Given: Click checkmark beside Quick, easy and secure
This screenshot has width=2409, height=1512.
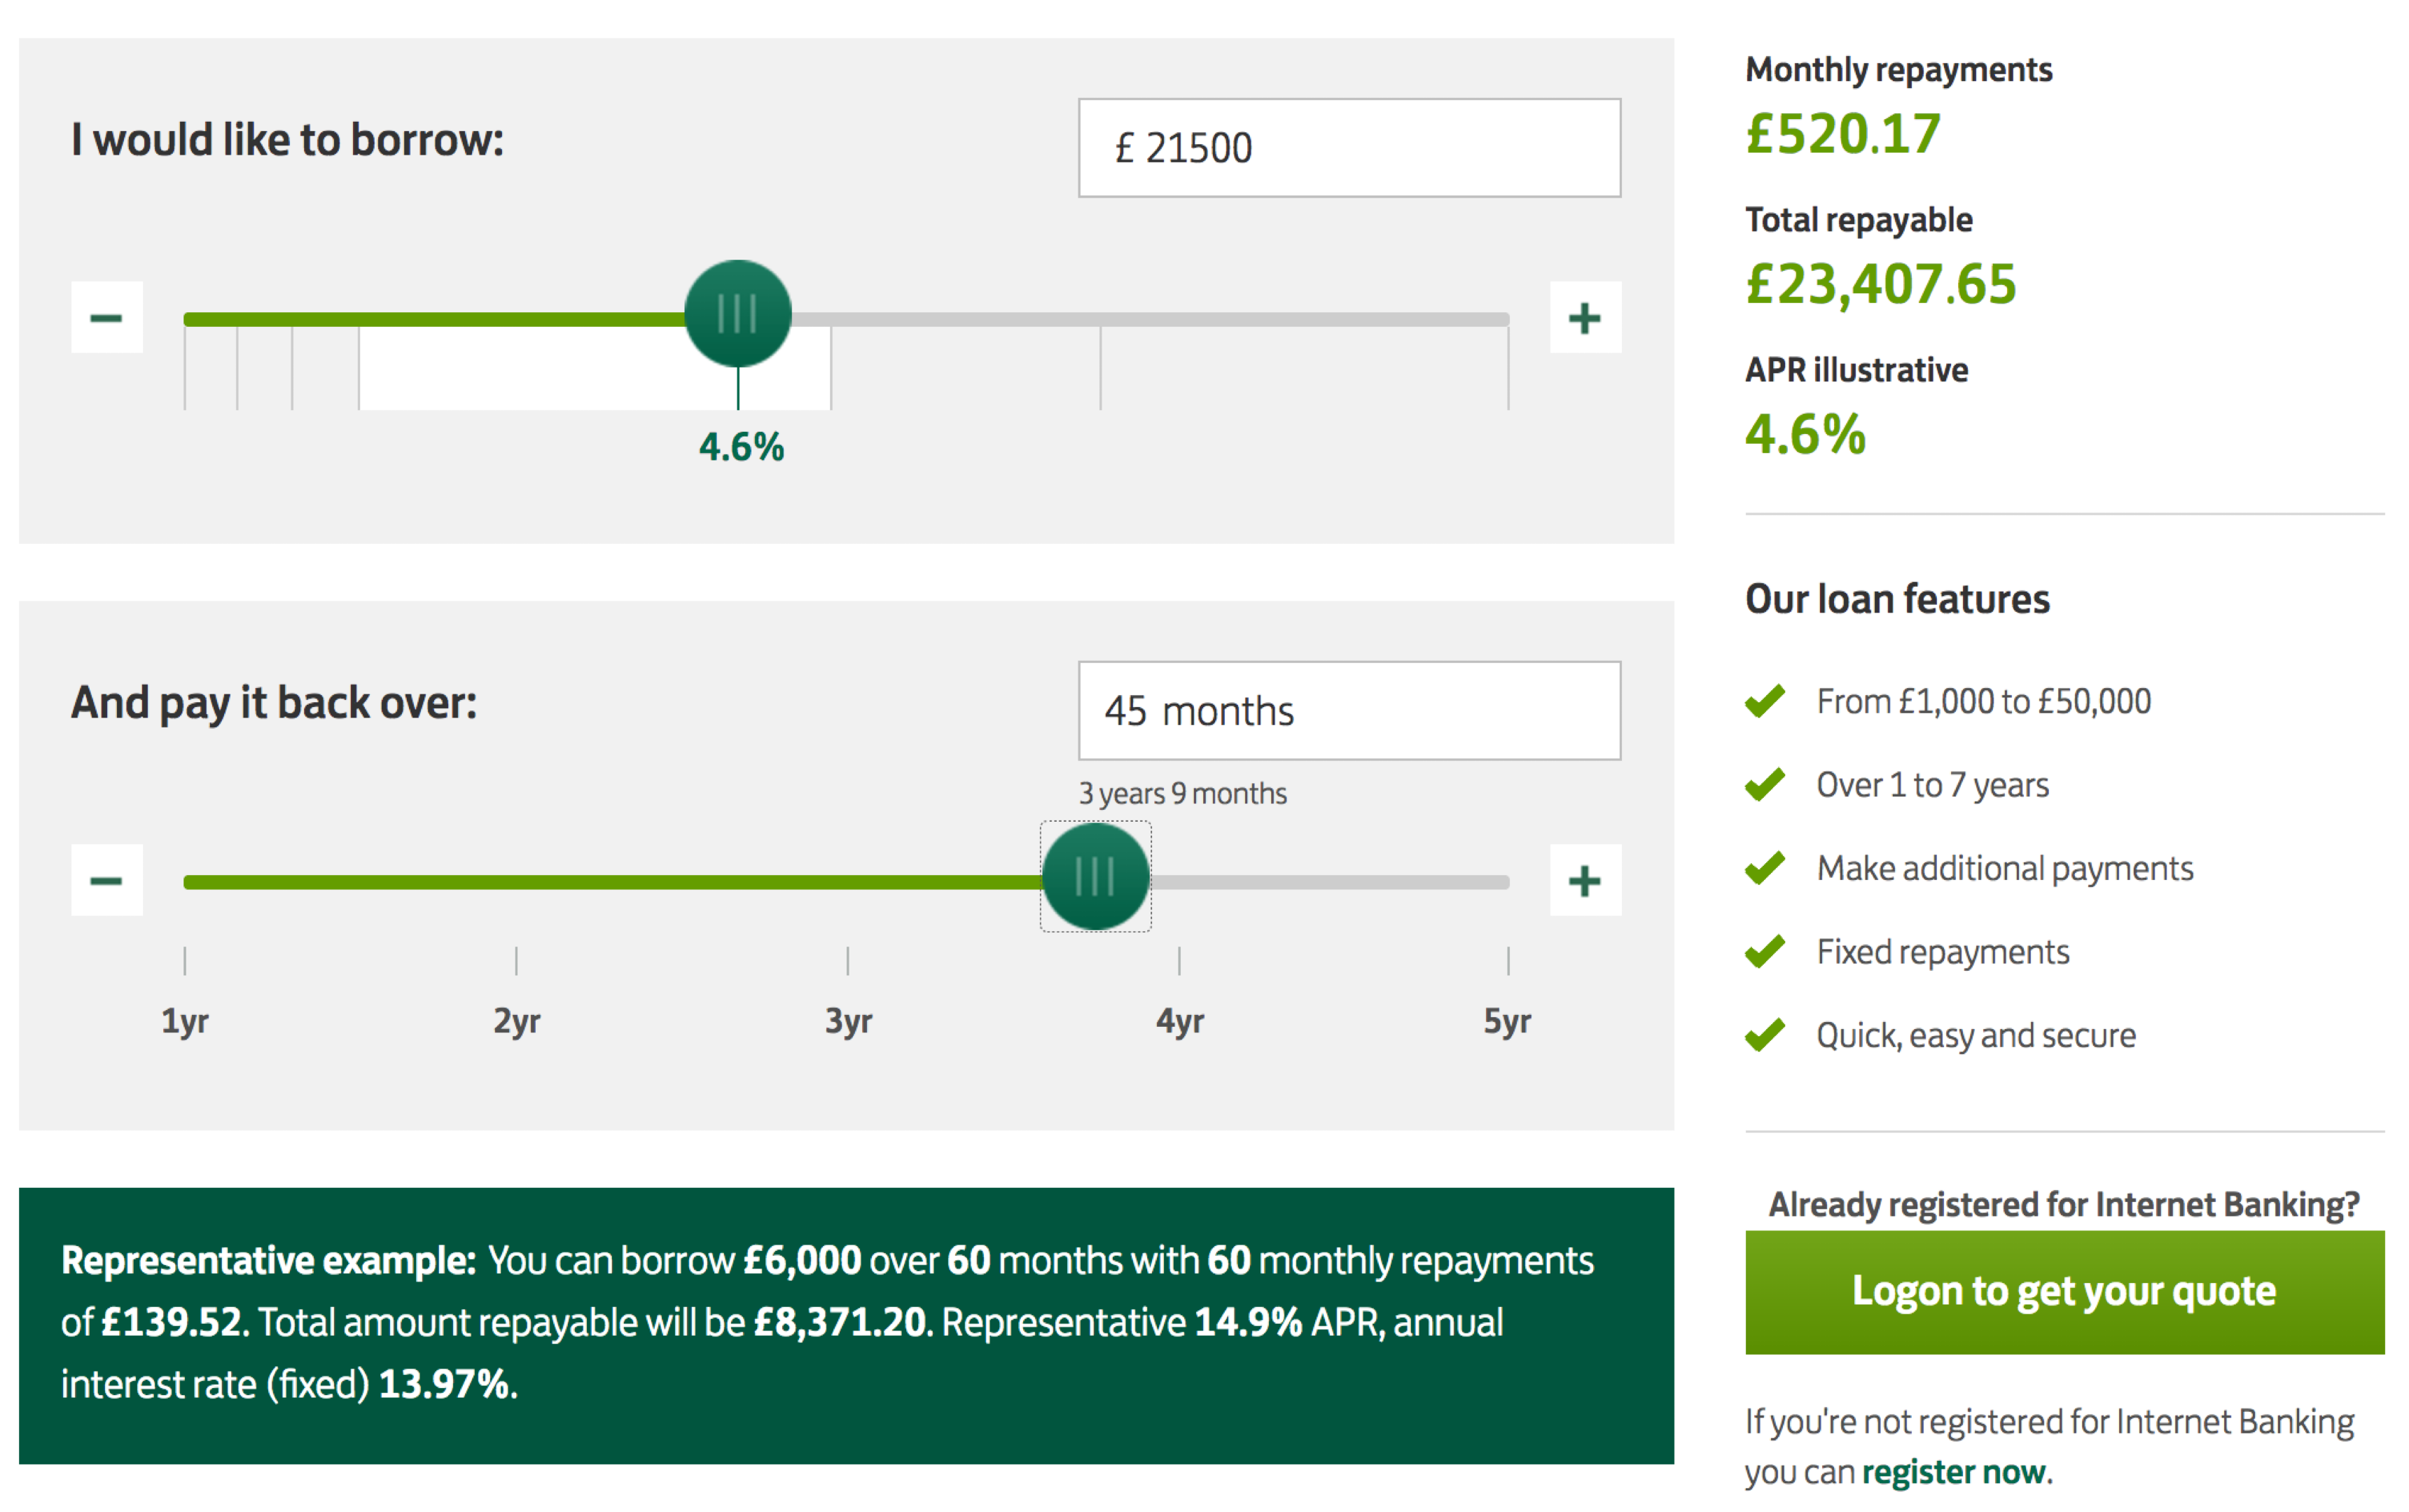Looking at the screenshot, I should [1765, 1035].
